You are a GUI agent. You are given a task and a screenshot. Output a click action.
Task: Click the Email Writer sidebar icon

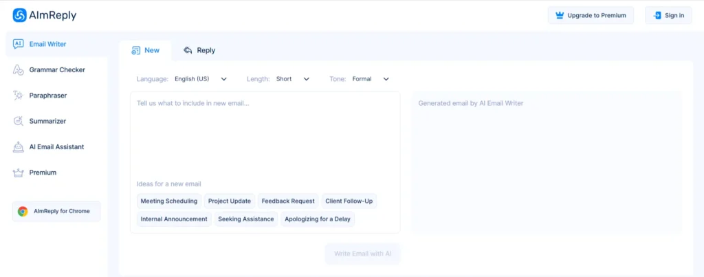pyautogui.click(x=19, y=44)
